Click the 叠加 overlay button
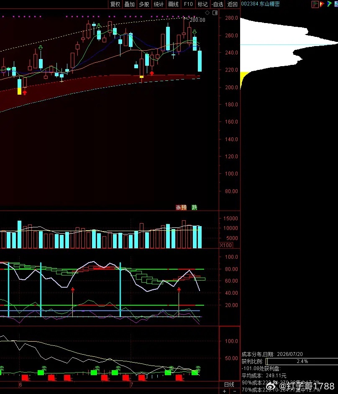This screenshot has width=338, height=394. [130, 4]
